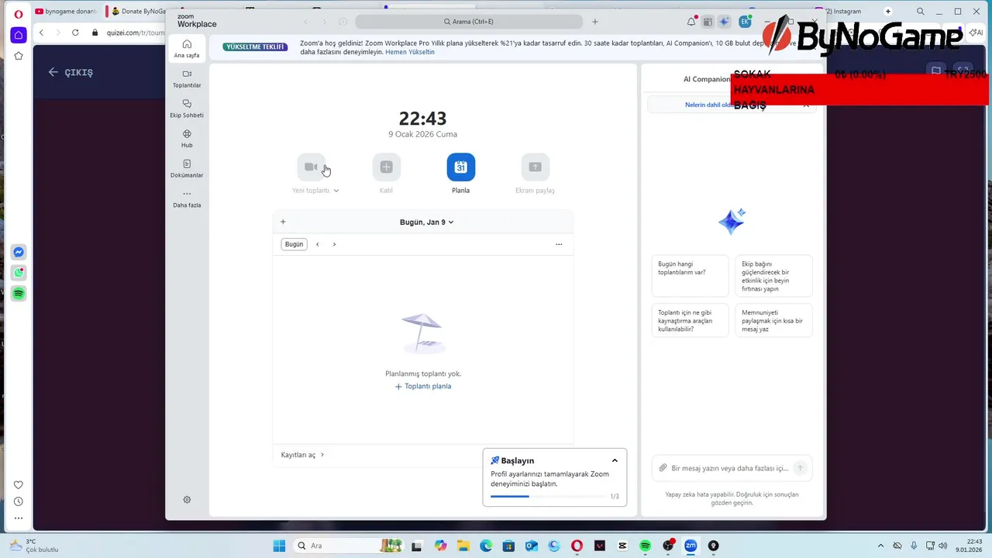Viewport: 992px width, 558px height.
Task: Open WhatsApp in Opera sidebar
Action: tap(19, 273)
